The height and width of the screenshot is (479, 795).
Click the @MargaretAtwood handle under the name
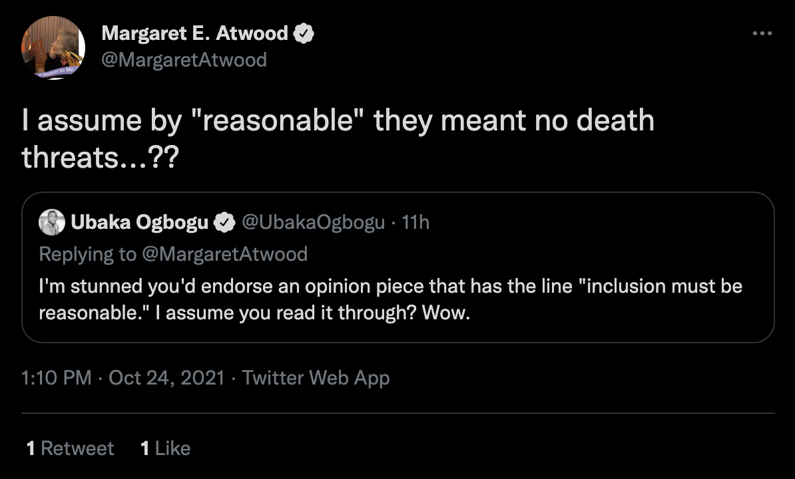(x=184, y=60)
